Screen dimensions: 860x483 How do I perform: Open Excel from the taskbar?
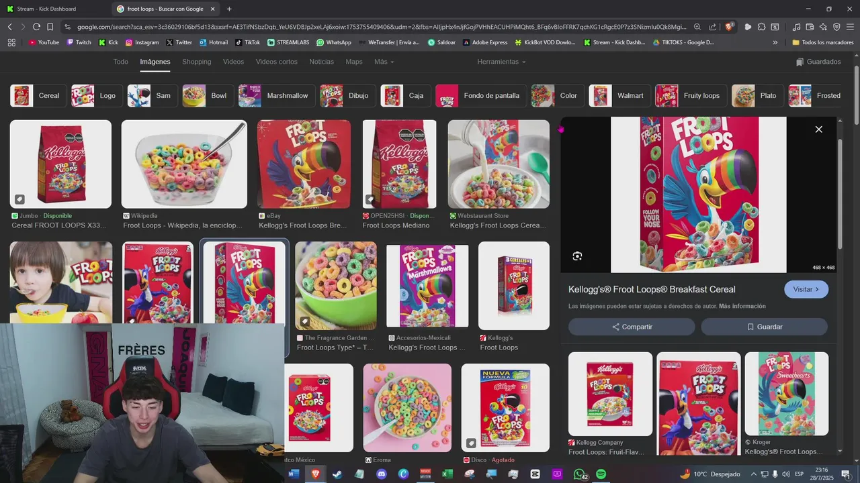pyautogui.click(x=447, y=474)
